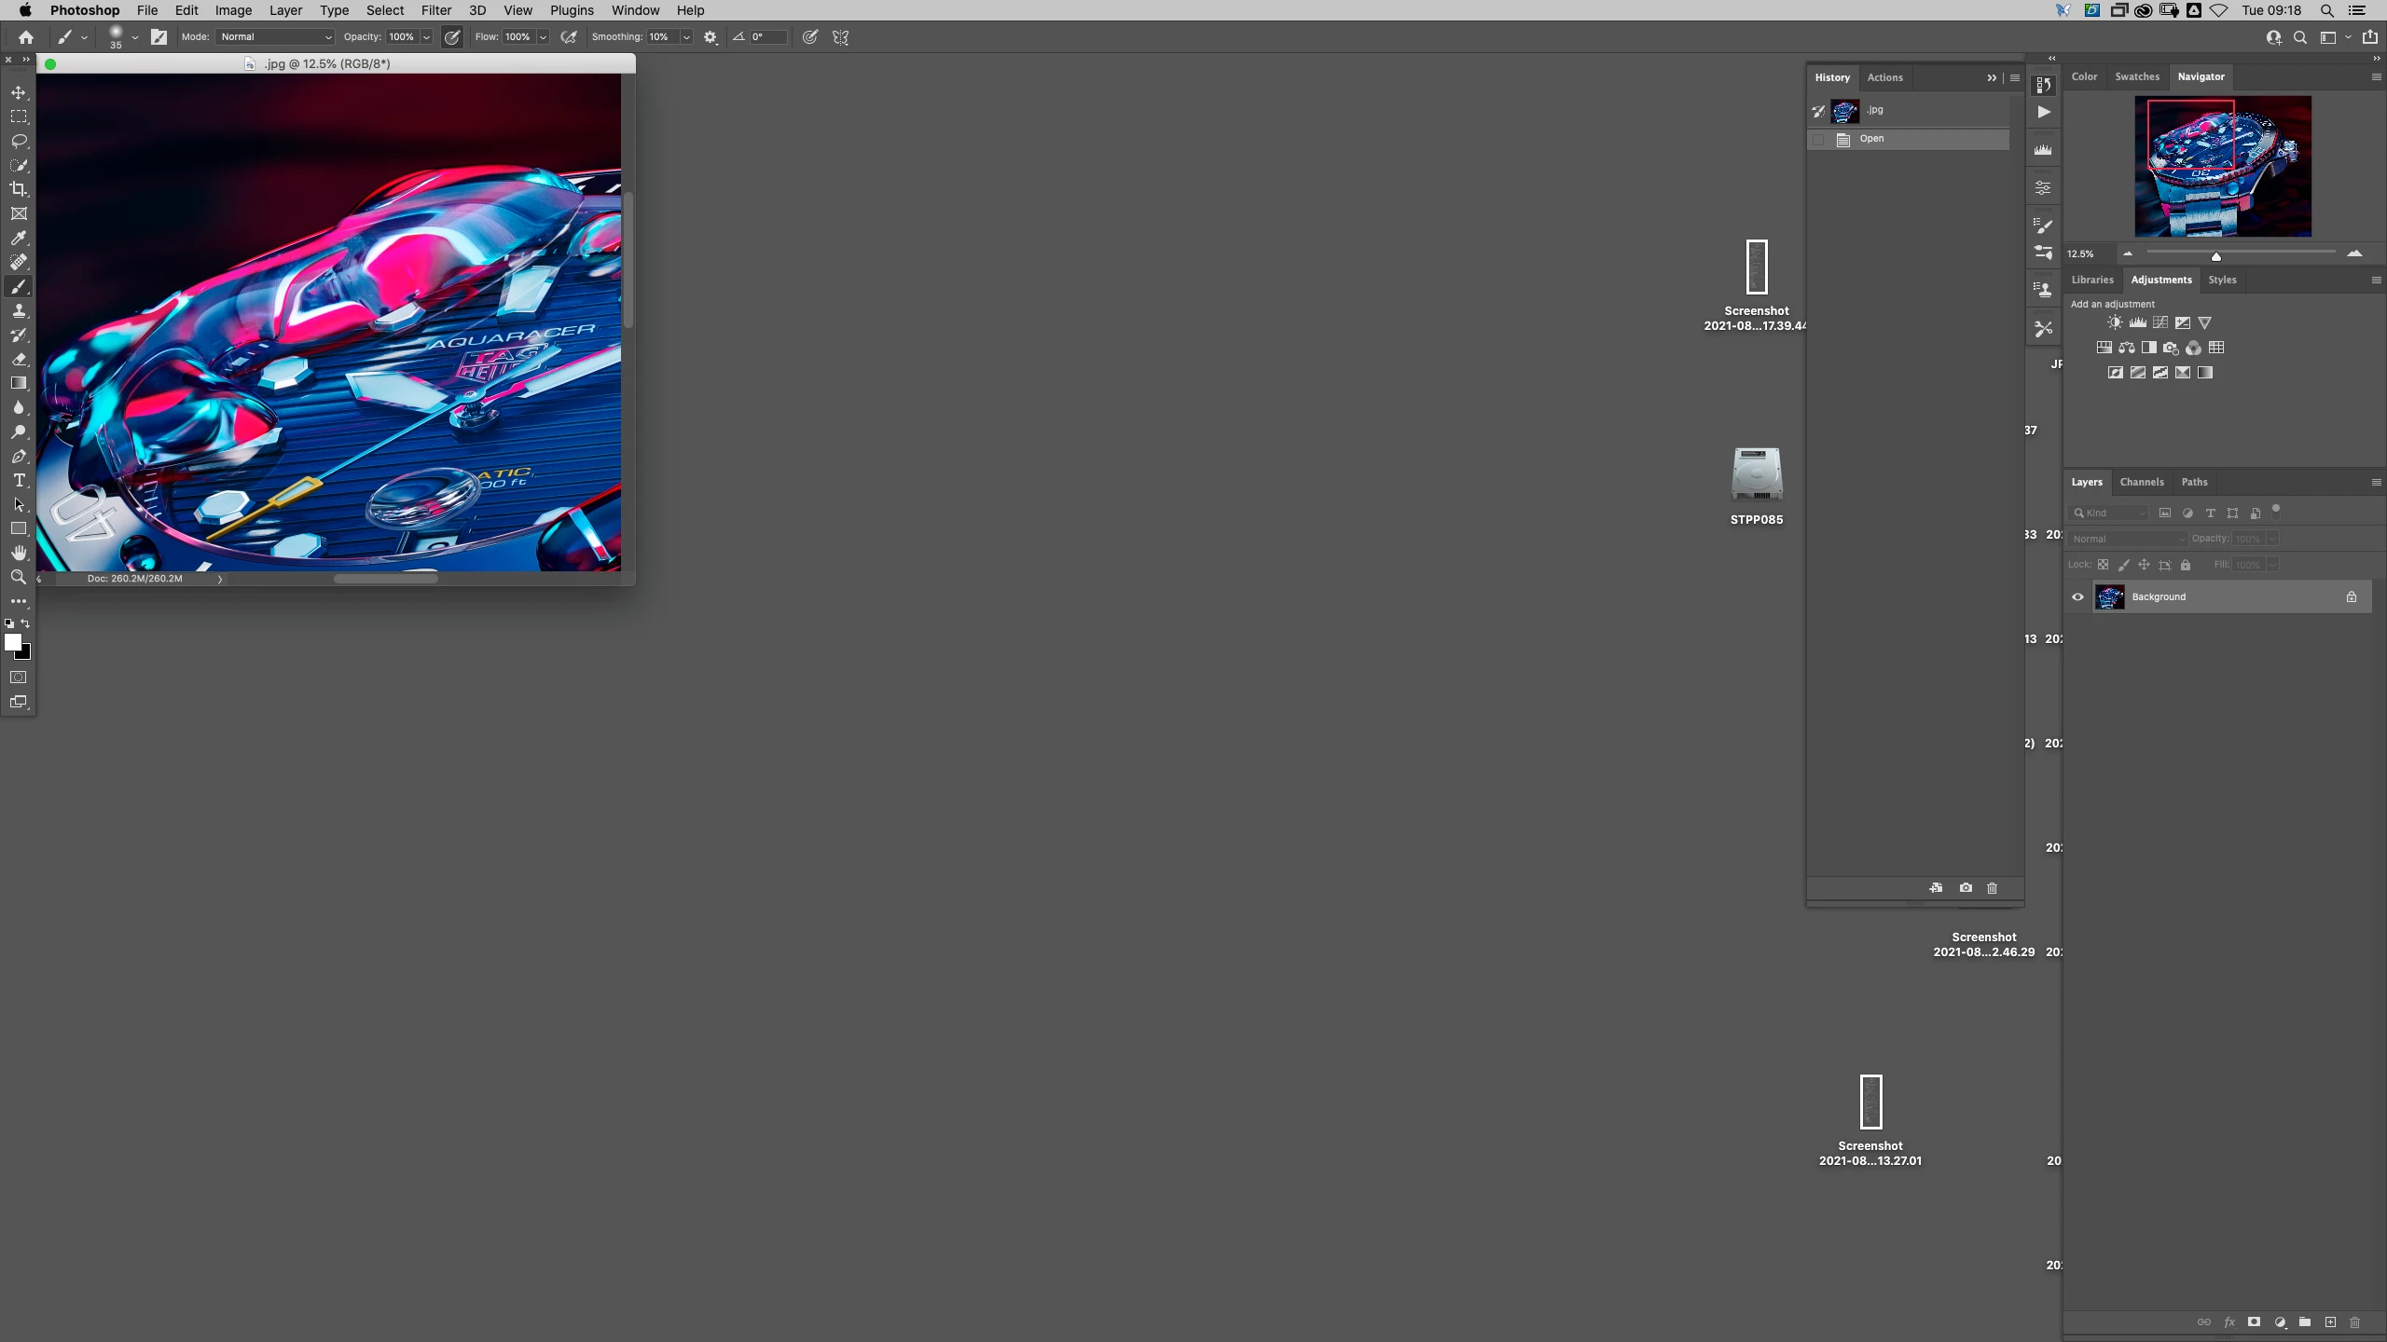Expand the Opacity percentage dropdown arrow
Image resolution: width=2387 pixels, height=1342 pixels.
coord(426,37)
